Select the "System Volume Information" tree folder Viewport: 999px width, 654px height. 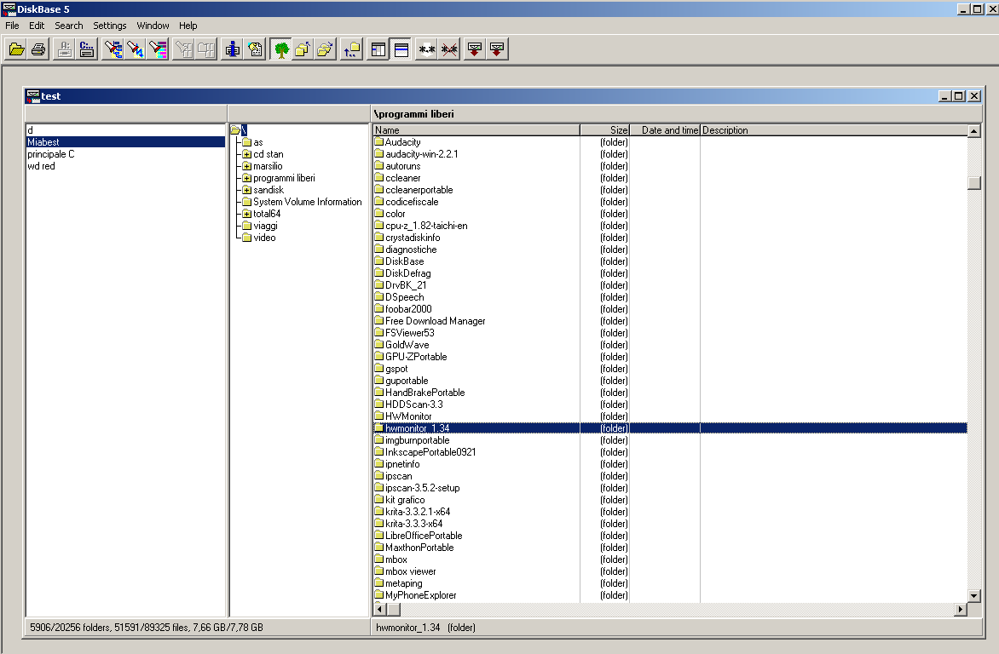pos(307,202)
